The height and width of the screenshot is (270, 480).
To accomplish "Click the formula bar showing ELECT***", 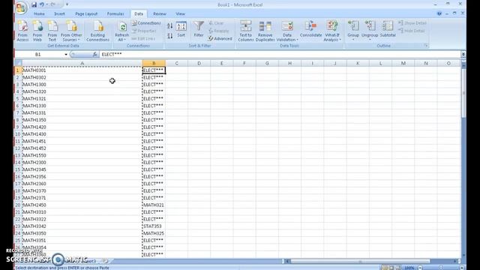I will [280, 55].
